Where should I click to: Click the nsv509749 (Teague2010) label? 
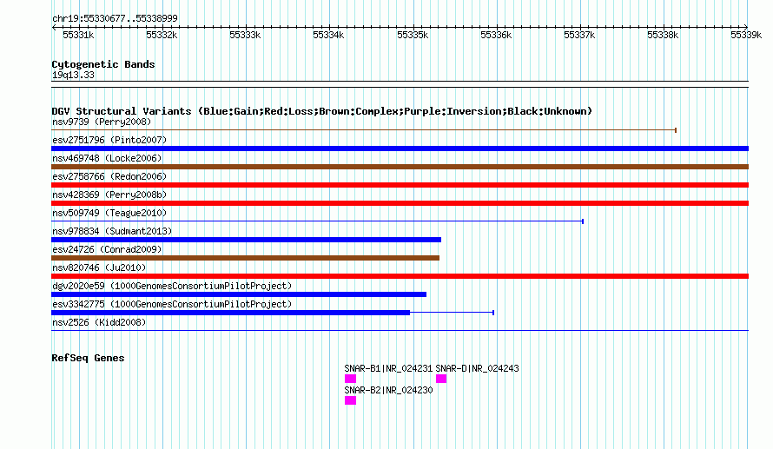[x=109, y=213]
